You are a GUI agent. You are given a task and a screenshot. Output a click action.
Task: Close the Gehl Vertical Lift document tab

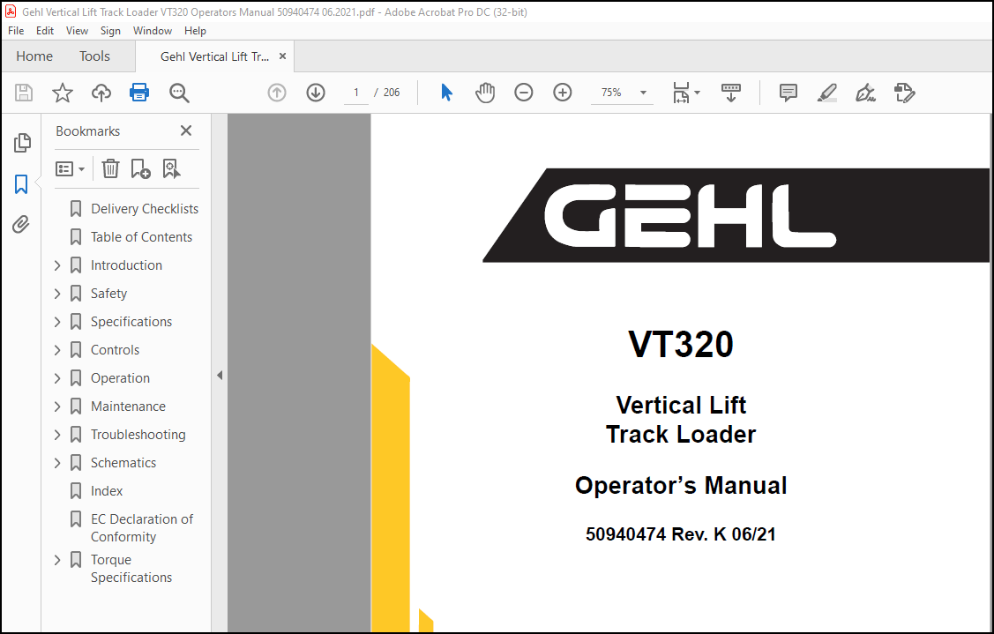(x=283, y=56)
